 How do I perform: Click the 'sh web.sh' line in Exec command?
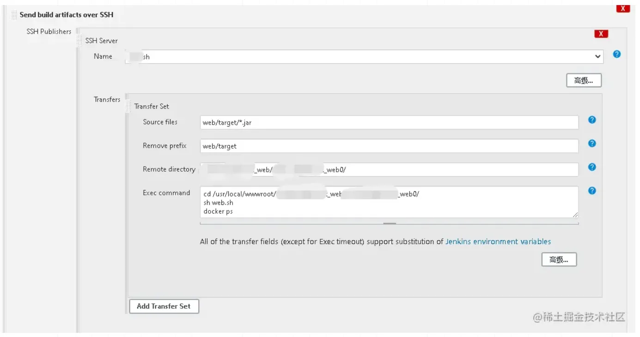tap(219, 203)
